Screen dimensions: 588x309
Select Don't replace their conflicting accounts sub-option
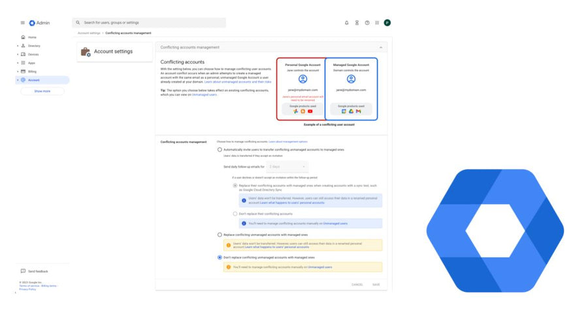click(x=235, y=214)
